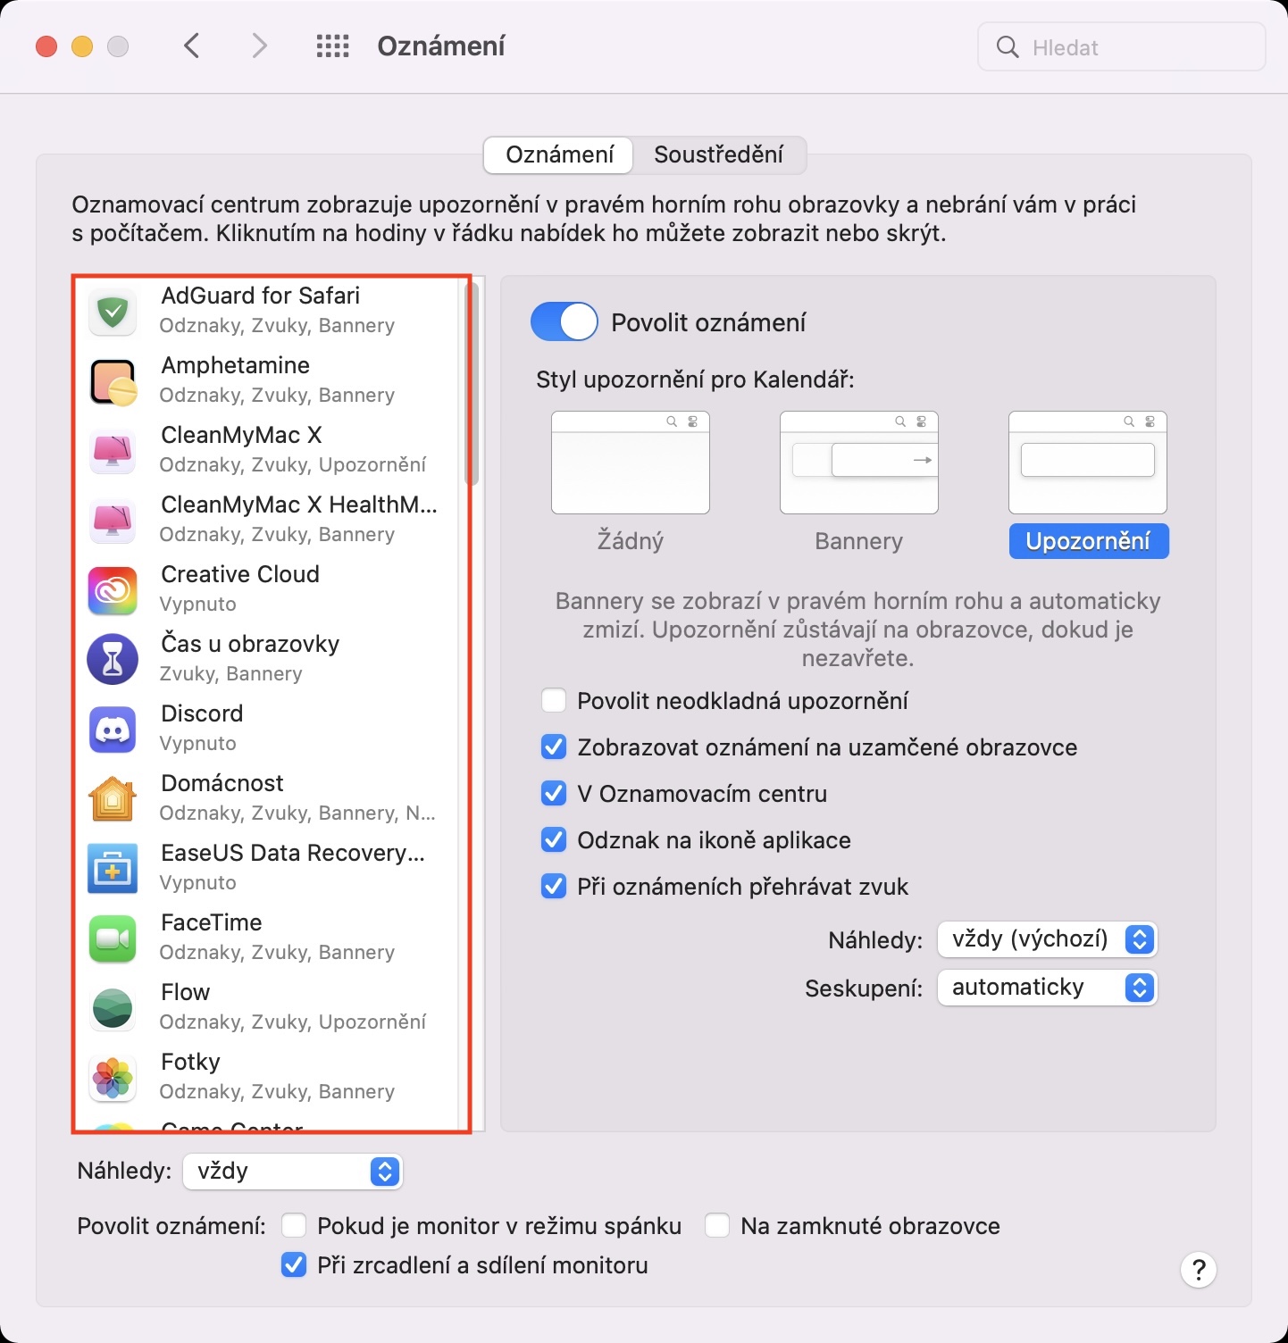Click the Čas u obrazovky hourglass icon

point(113,660)
